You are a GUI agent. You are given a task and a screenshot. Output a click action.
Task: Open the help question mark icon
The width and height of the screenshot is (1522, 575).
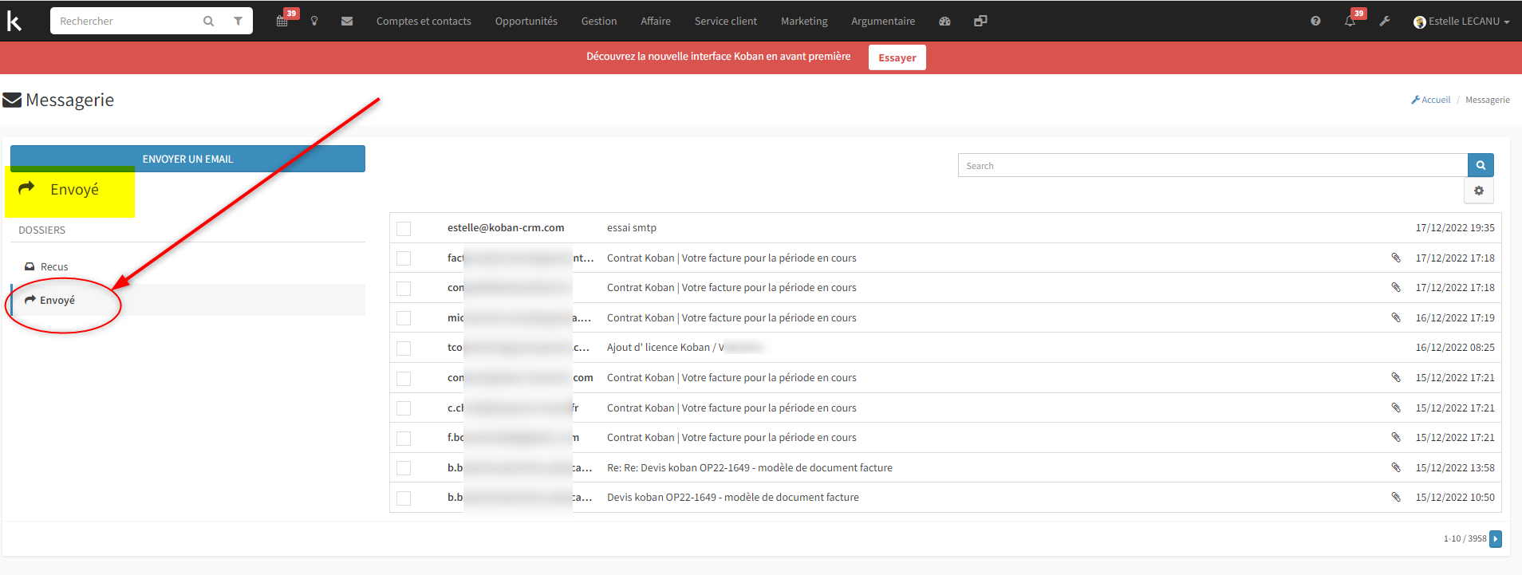[x=1315, y=22]
